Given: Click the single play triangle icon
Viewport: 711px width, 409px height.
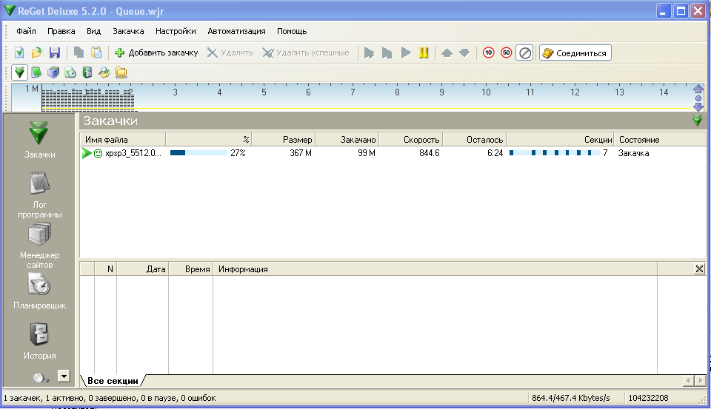Looking at the screenshot, I should pos(406,53).
